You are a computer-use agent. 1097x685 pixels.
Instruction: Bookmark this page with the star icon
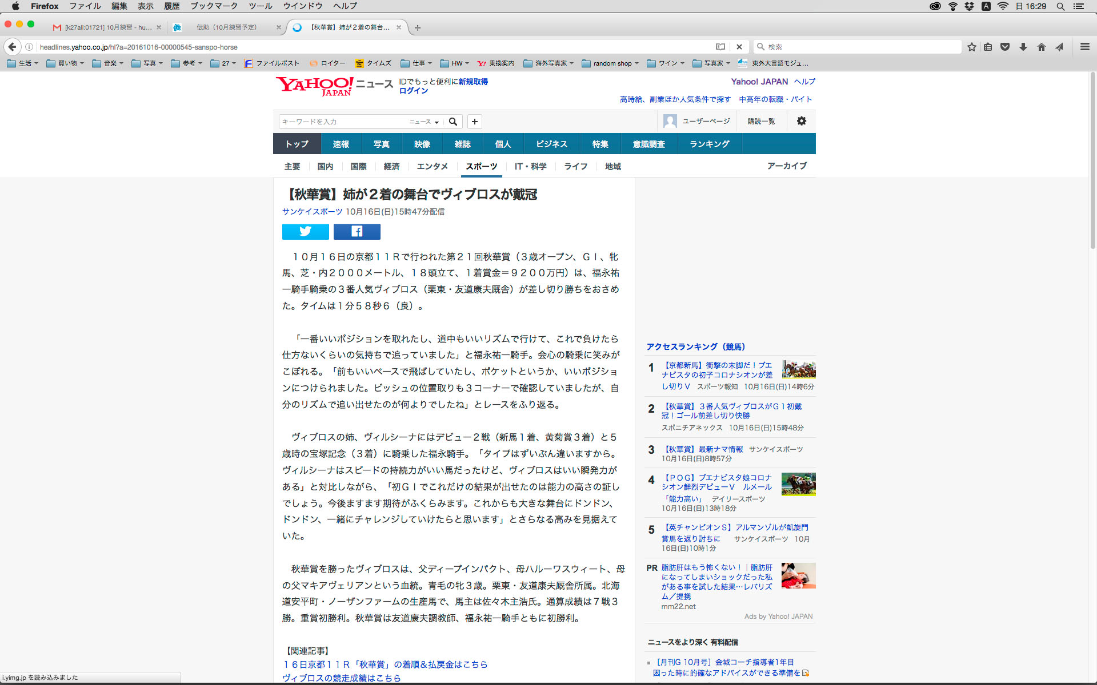point(971,47)
